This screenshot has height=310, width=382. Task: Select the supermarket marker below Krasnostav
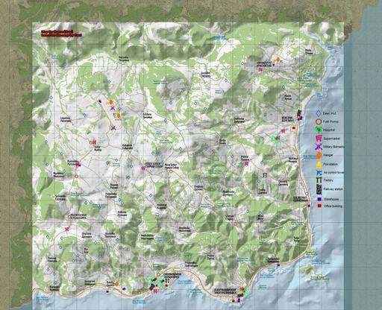pos(260,70)
